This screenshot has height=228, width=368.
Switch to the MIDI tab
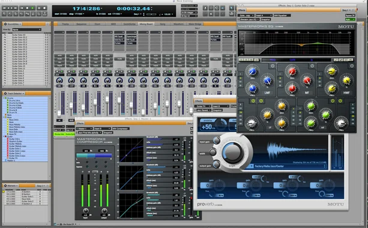point(113,24)
